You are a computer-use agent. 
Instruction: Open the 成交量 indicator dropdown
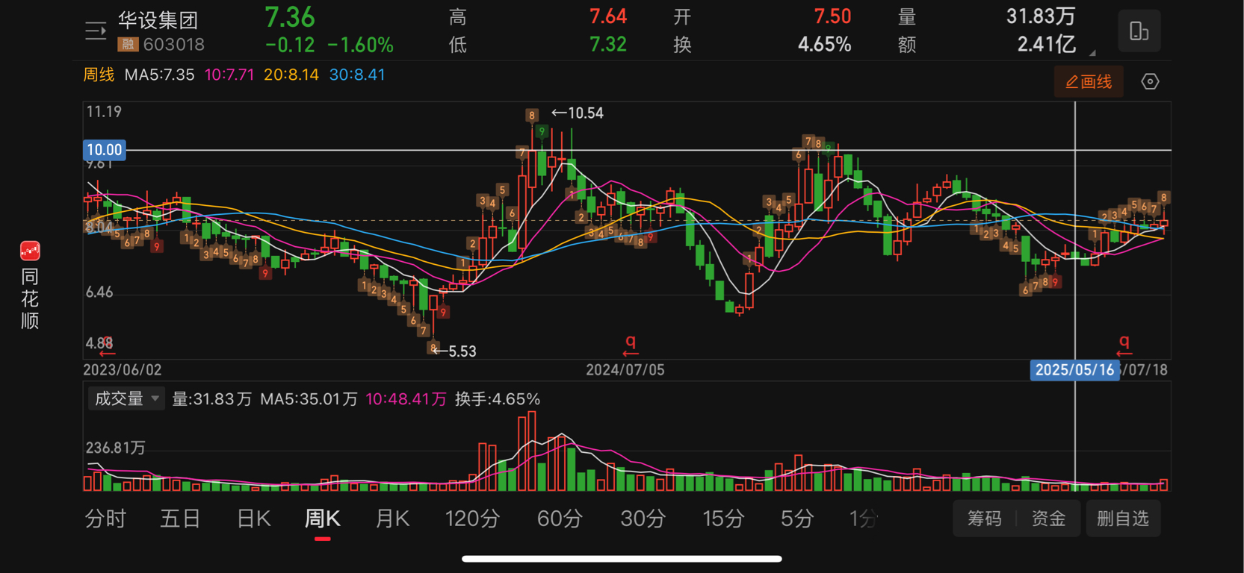tap(126, 399)
